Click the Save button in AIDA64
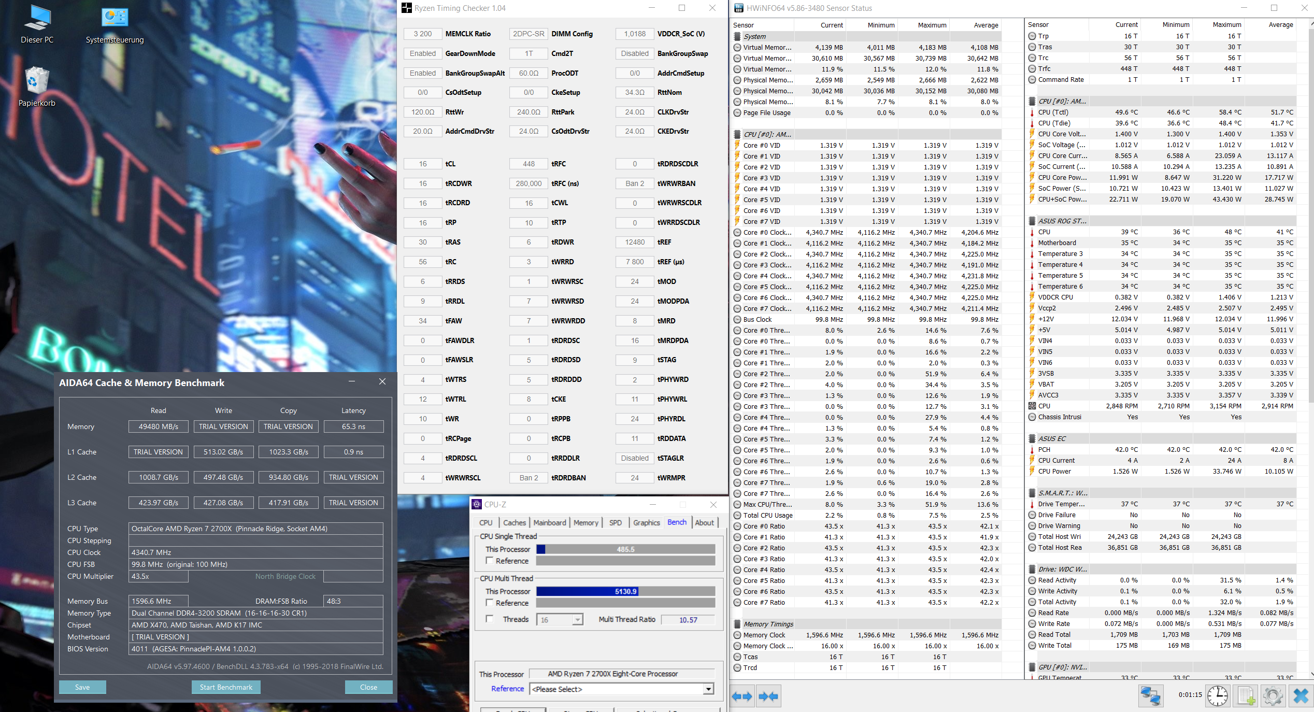1314x712 pixels. click(82, 687)
